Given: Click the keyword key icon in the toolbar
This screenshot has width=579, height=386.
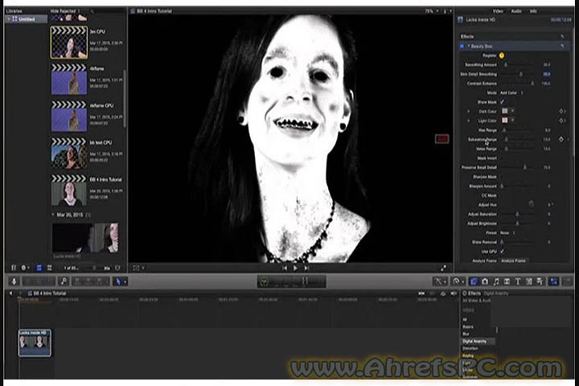Looking at the screenshot, I should pos(64,281).
